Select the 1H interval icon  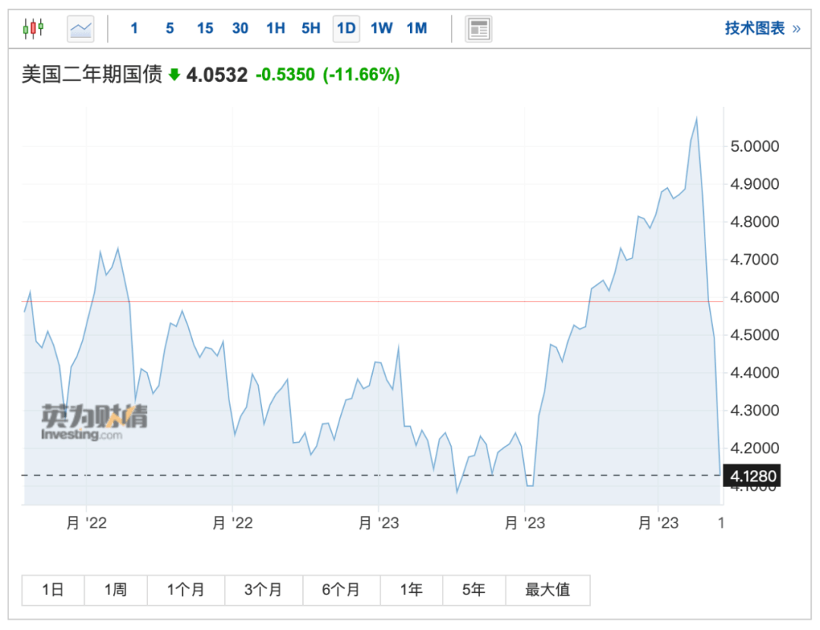[275, 28]
